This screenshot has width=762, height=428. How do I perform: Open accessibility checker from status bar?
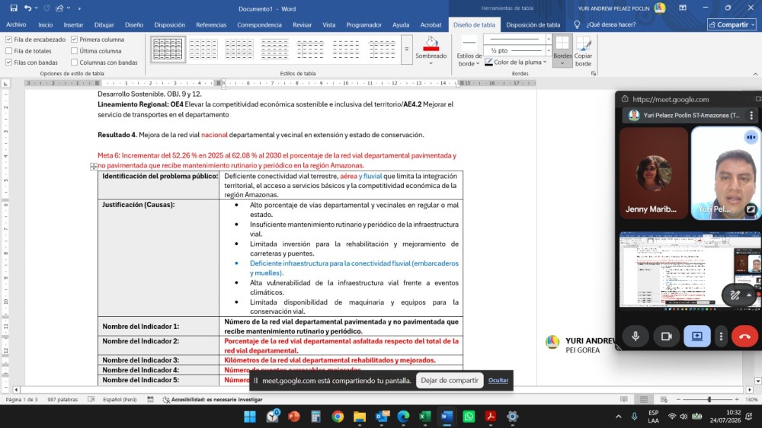213,399
